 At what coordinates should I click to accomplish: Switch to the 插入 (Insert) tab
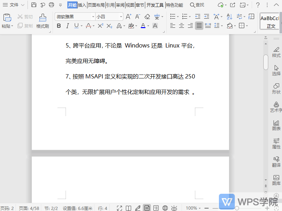82,5
